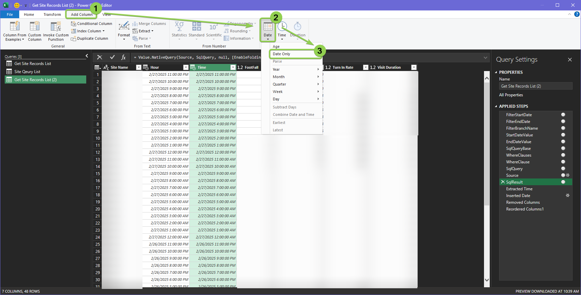Delete the SqlResult step
The width and height of the screenshot is (581, 295).
pos(503,182)
